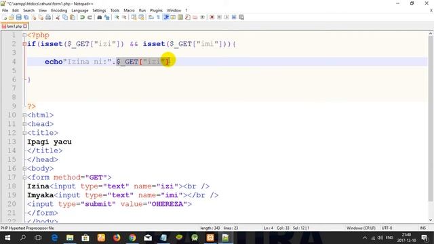Toggle Show all characters icon

[158, 17]
